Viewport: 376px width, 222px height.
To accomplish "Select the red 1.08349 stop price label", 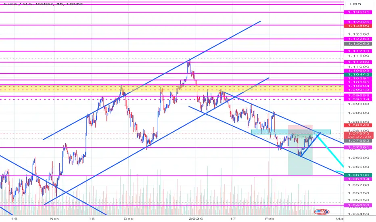I will pyautogui.click(x=358, y=125).
